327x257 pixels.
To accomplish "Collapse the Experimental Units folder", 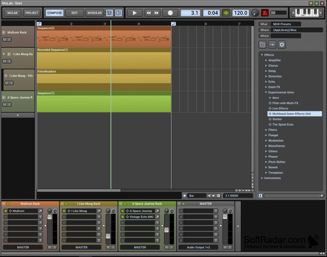I will coord(266,92).
